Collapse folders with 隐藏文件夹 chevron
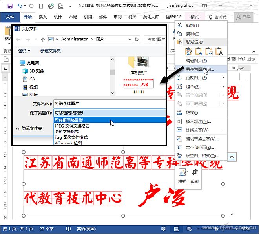259x234 pixels. 18,128
